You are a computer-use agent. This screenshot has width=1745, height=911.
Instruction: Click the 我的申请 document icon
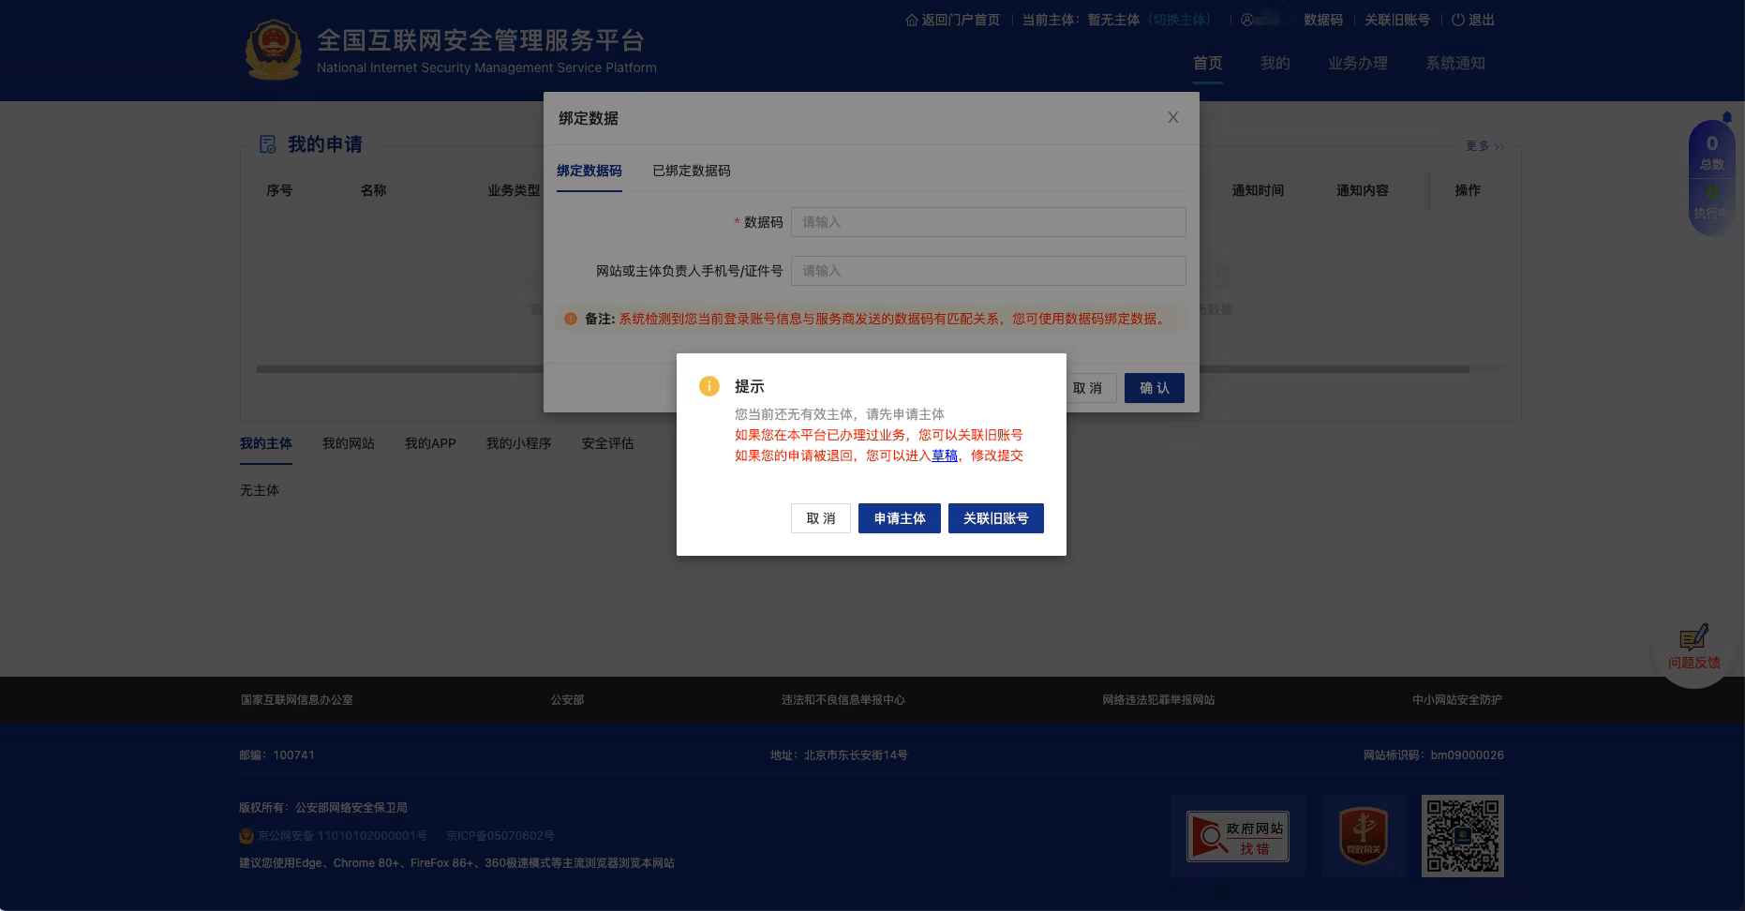coord(268,144)
